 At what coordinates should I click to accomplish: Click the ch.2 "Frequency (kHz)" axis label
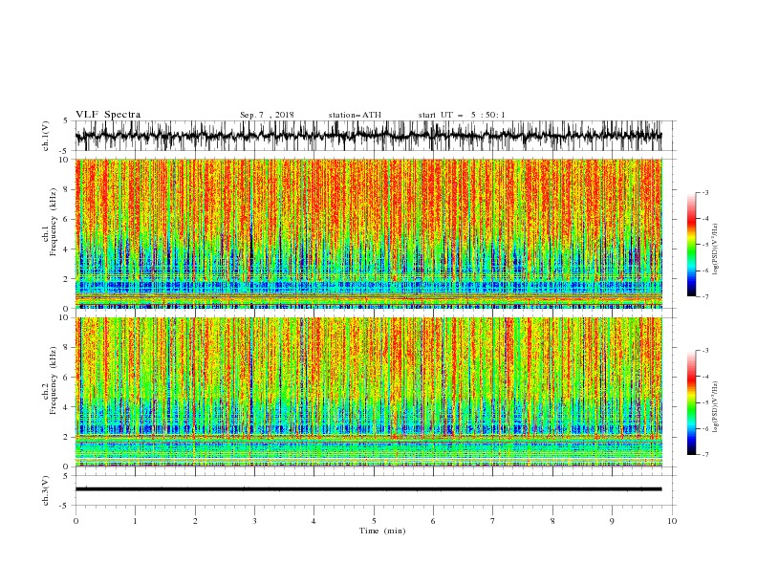53,380
